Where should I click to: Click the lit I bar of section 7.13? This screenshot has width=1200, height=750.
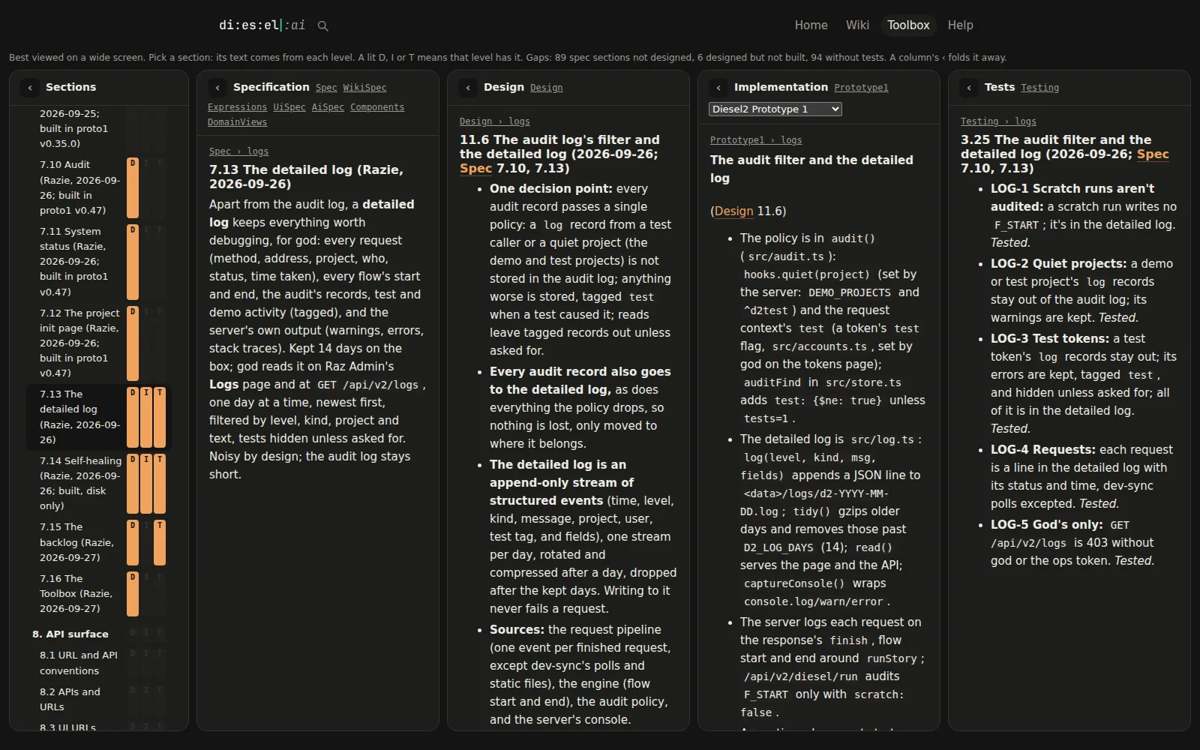[x=146, y=417]
